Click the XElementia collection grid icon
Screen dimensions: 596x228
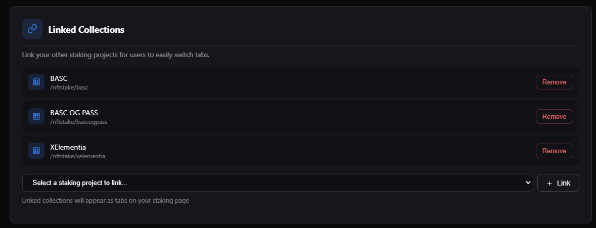pos(36,151)
